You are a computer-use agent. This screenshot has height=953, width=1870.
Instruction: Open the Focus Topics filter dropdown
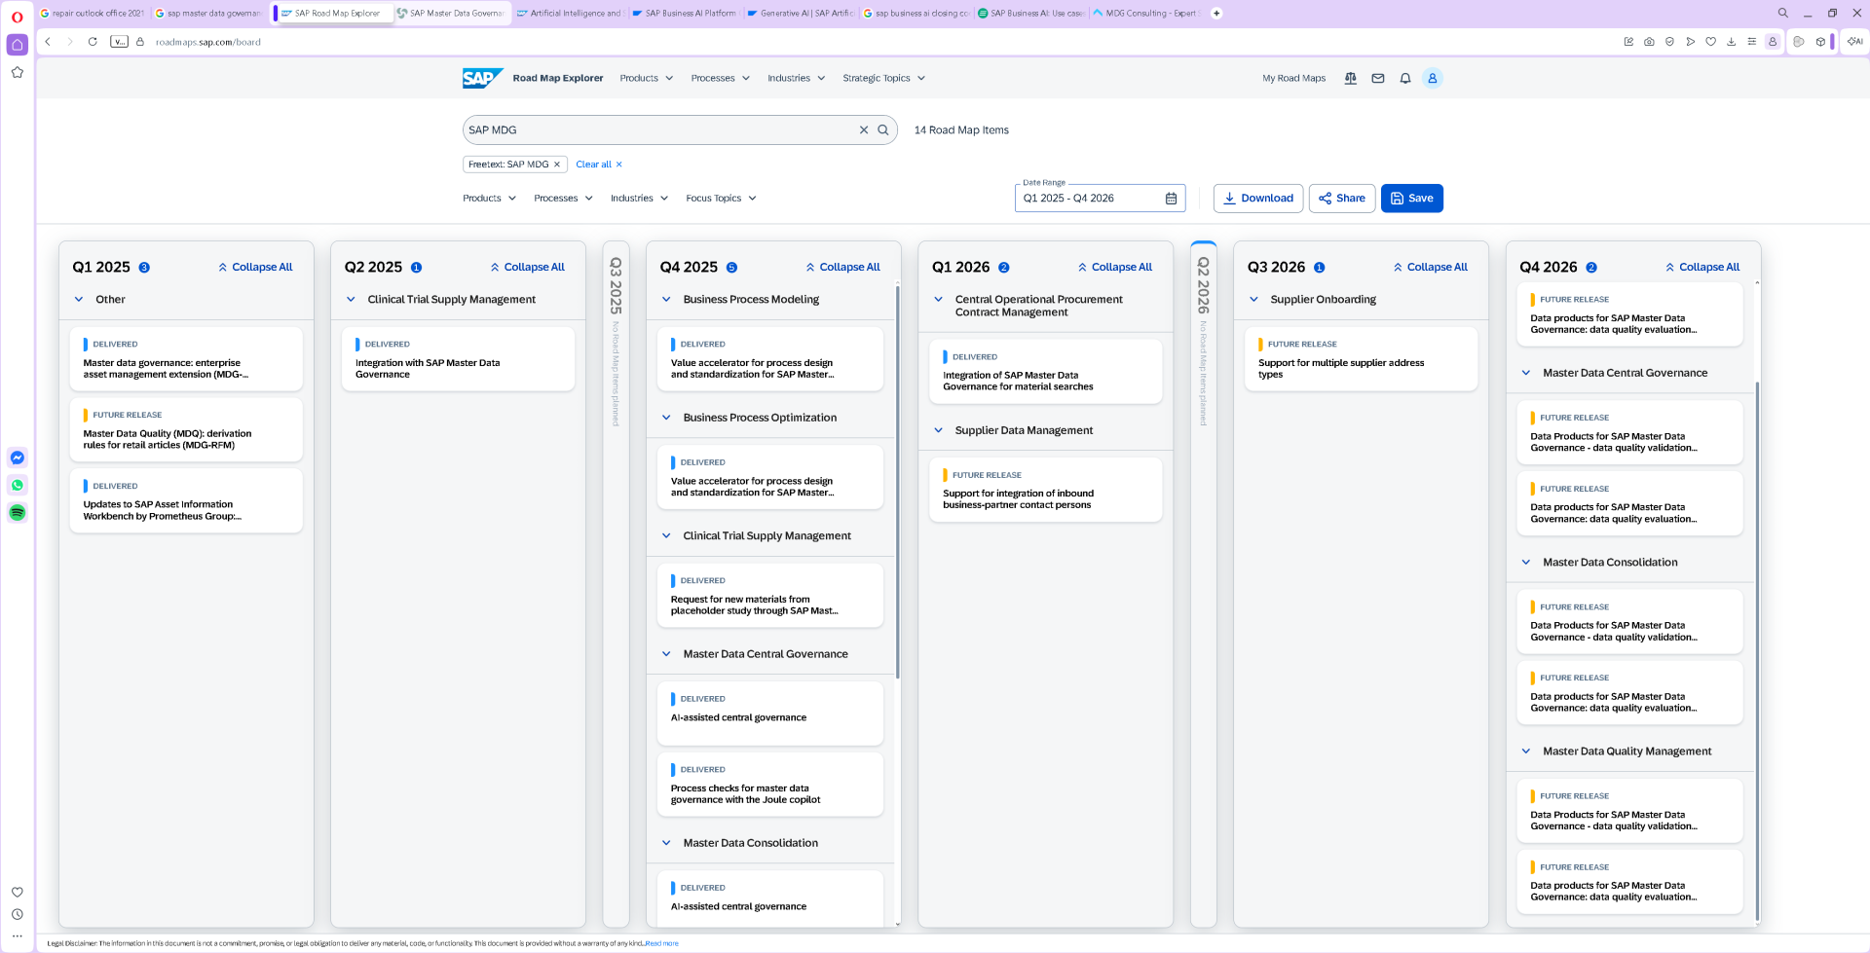721,199
